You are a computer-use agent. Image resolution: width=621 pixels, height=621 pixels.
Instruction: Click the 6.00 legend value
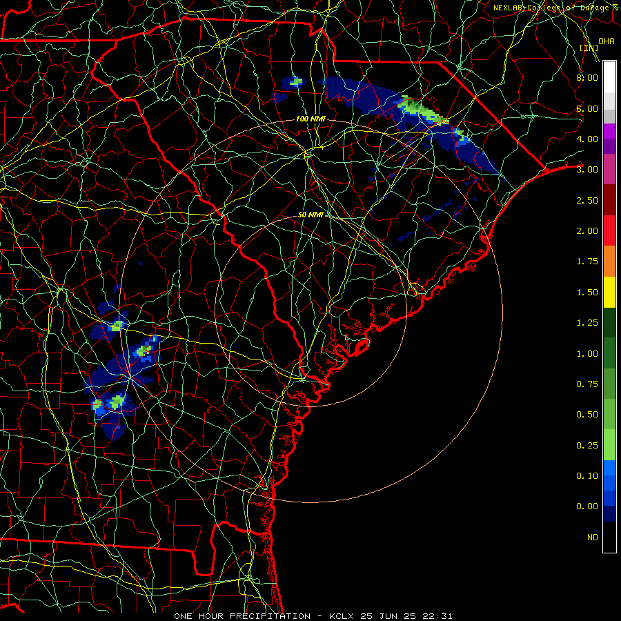pyautogui.click(x=587, y=108)
